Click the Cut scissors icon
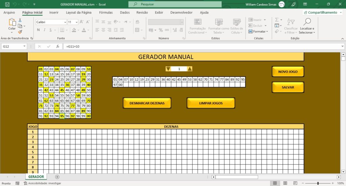Viewport: 346px width, 186px height. click(x=20, y=20)
